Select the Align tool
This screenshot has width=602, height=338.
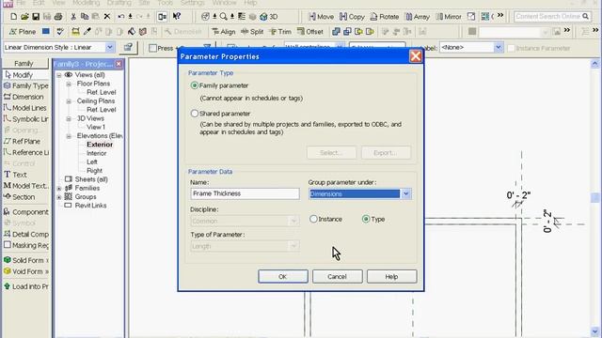click(x=224, y=32)
